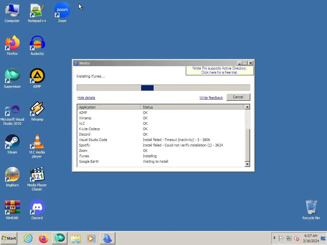Screen dimensions: 327x245
Task: Select the Media Player Classic shortcut
Action: point(37,179)
